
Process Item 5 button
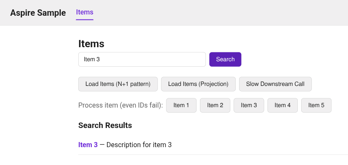316,105
